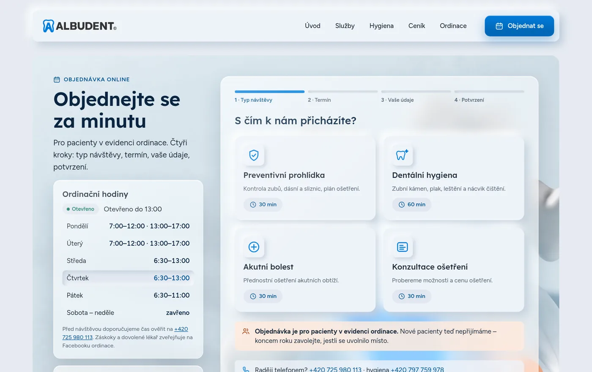Select step 4 Potvrzení
The width and height of the screenshot is (592, 372).
489,97
